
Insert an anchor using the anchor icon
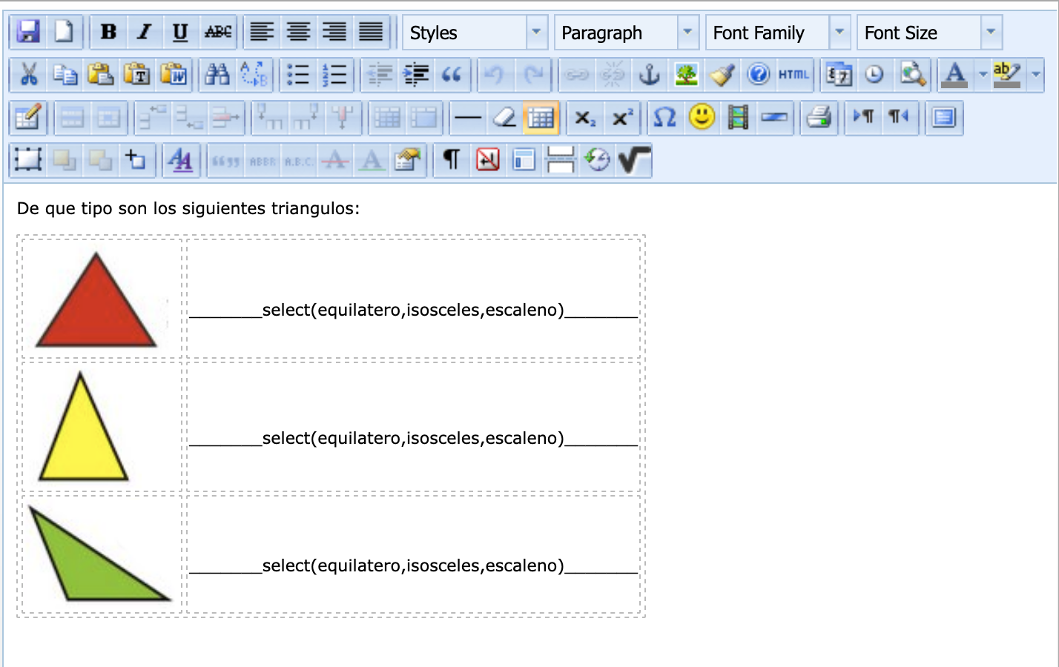click(650, 75)
